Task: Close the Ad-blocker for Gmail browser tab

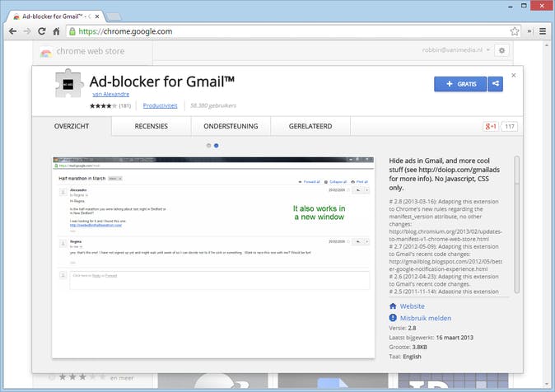Action: click(x=97, y=16)
